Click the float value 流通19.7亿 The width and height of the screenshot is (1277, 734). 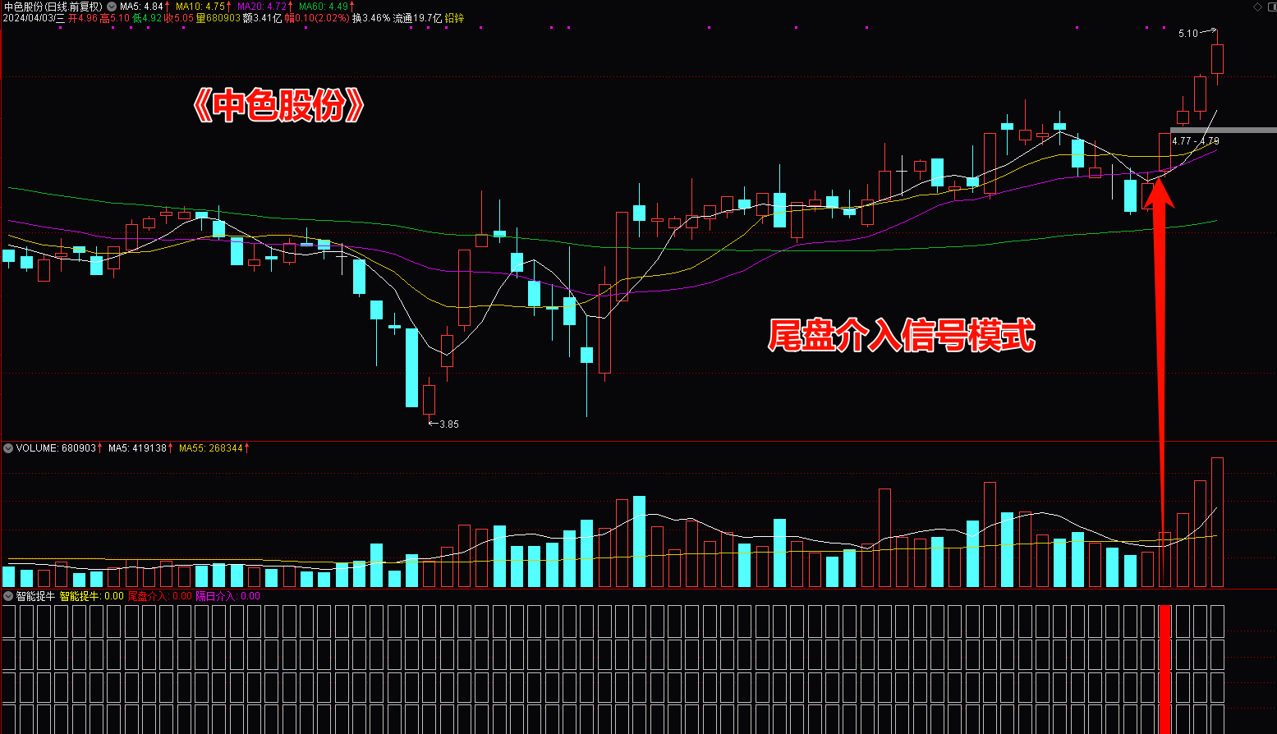click(418, 18)
